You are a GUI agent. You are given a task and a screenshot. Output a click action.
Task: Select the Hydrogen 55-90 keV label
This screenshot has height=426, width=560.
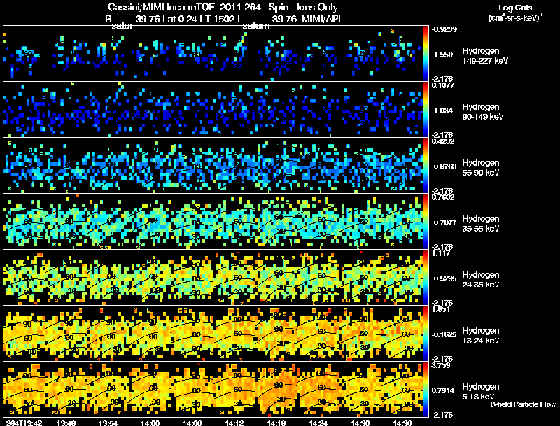click(482, 166)
